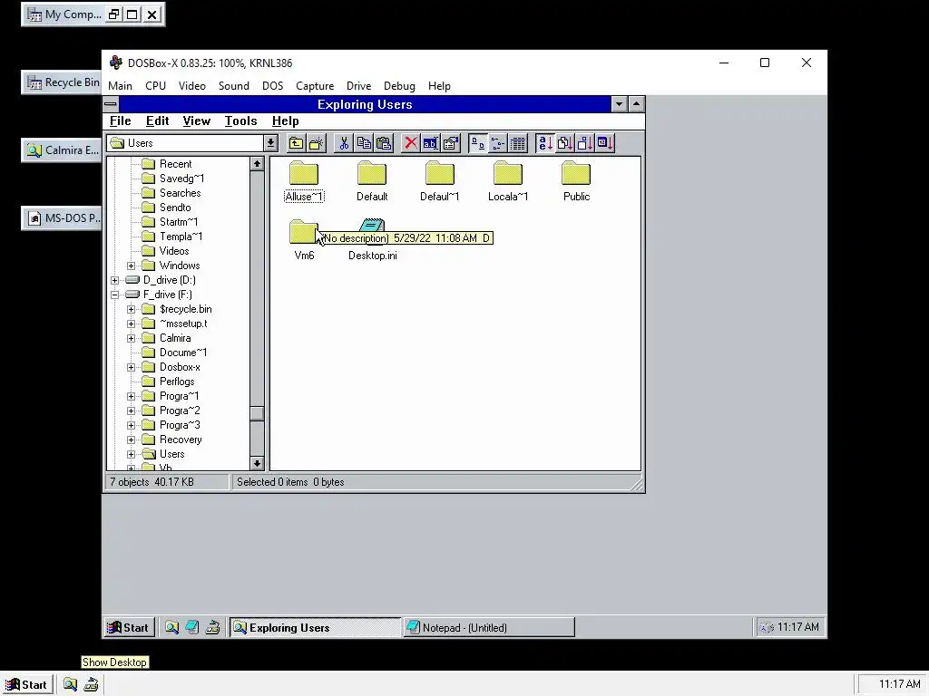
Task: Expand the ~mssetup.t tree node
Action: tap(131, 324)
